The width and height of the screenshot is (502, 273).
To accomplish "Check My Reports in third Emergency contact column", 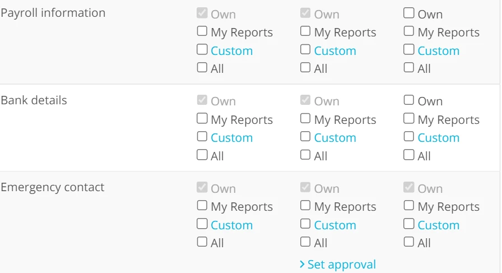I will click(409, 205).
